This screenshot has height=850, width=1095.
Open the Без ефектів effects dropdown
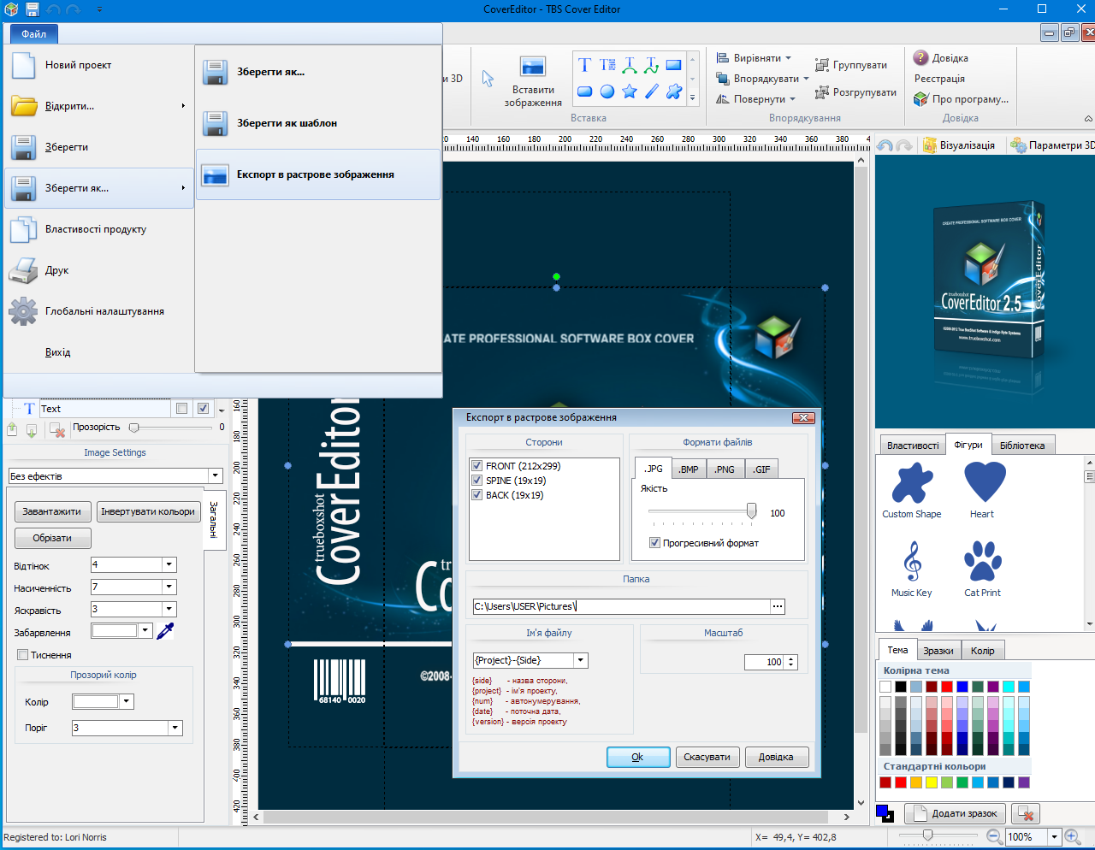point(216,476)
